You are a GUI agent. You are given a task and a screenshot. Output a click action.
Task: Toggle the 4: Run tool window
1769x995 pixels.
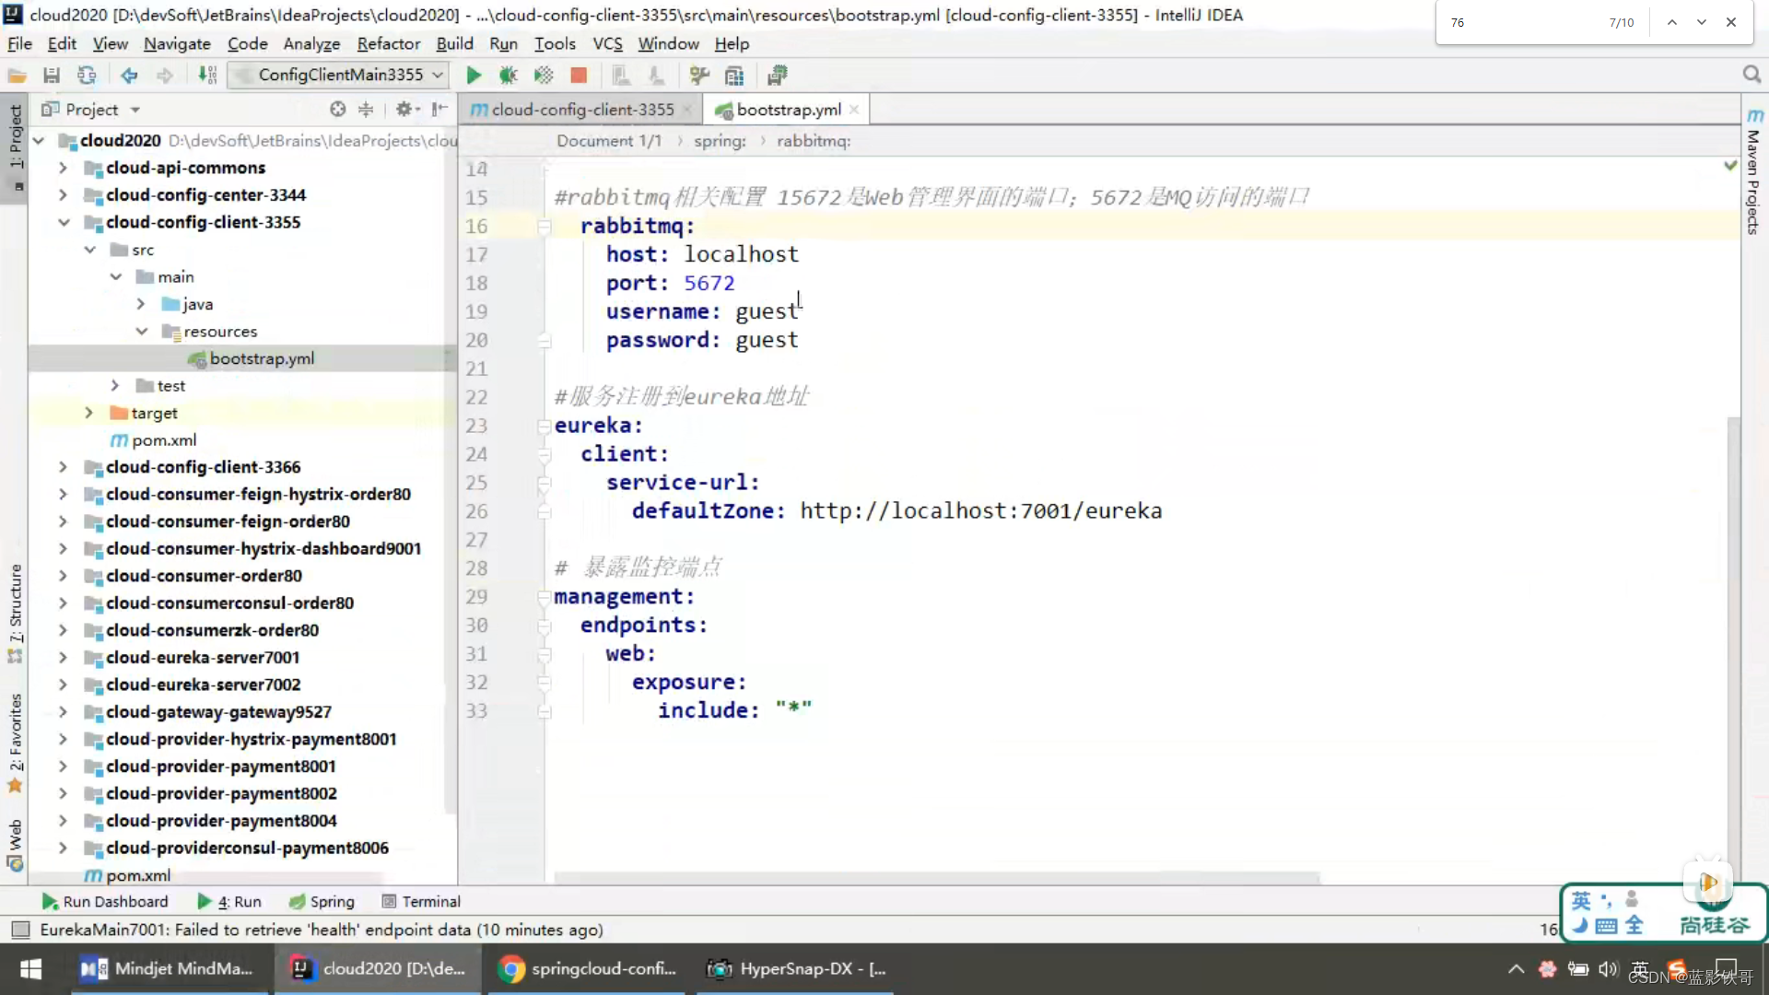pyautogui.click(x=229, y=902)
